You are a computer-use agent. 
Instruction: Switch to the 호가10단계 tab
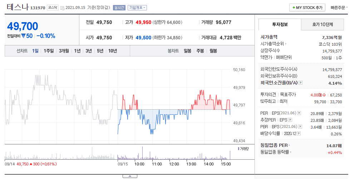(322, 24)
